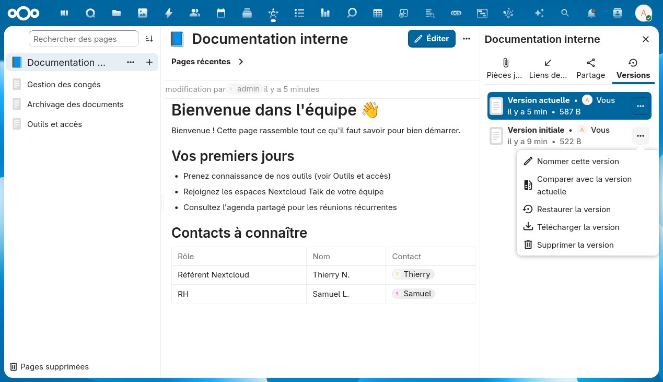Open the Collectives app star icon
The image size is (663, 382).
273,13
